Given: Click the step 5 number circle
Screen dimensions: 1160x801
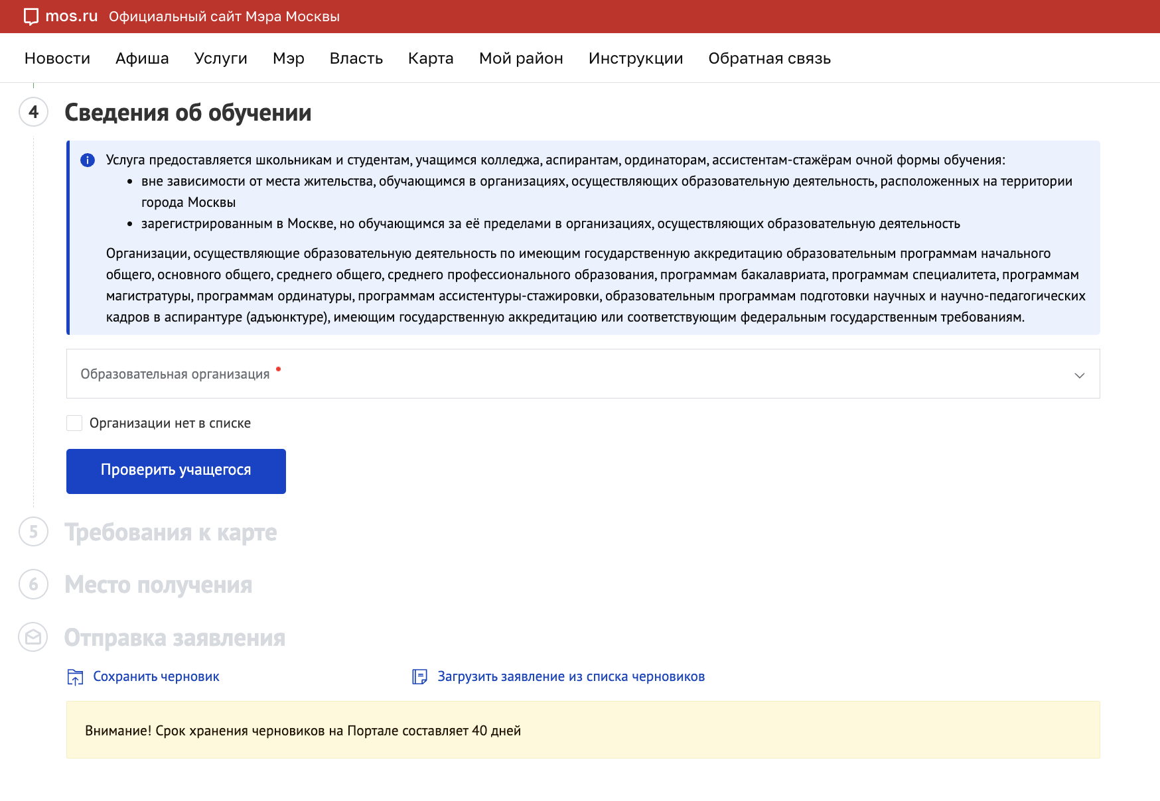Looking at the screenshot, I should [33, 532].
